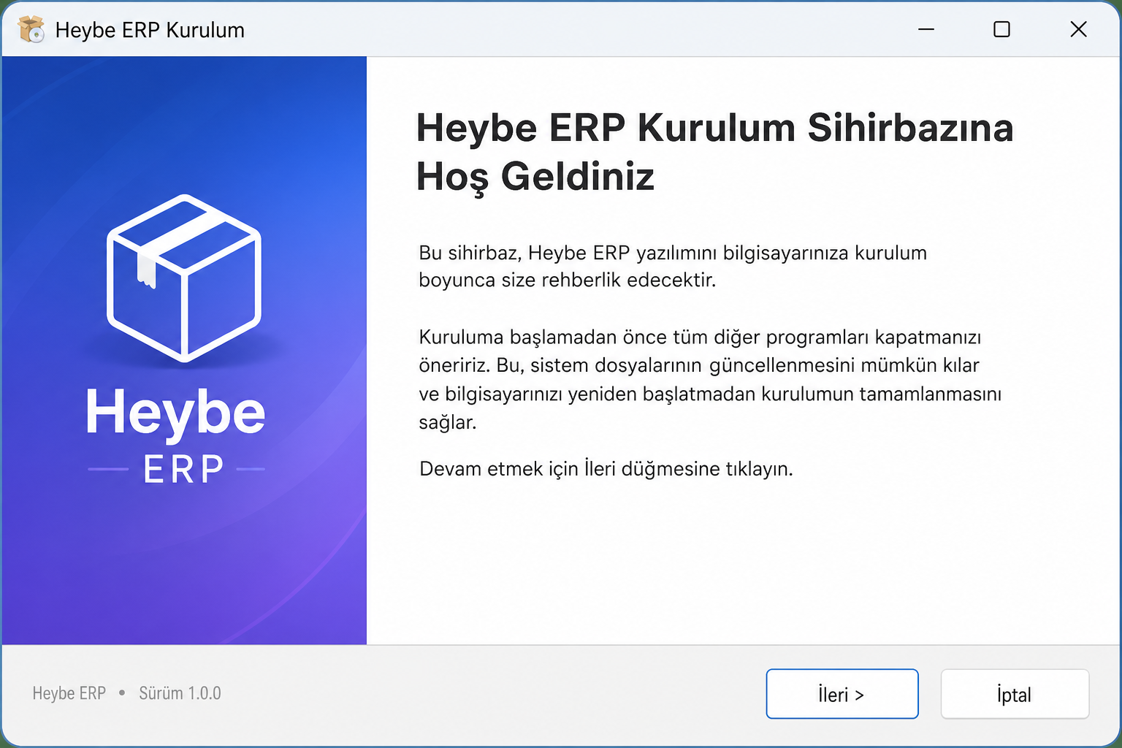The image size is (1122, 748).
Task: Click the İleri > button to continue
Action: (x=841, y=694)
